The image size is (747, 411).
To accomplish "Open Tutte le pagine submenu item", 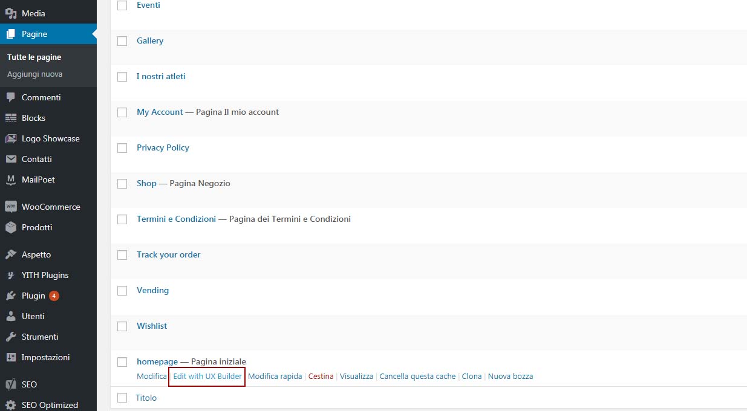I will 34,57.
